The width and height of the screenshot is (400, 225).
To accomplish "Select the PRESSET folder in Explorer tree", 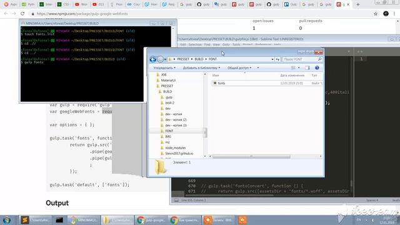I will (x=167, y=86).
